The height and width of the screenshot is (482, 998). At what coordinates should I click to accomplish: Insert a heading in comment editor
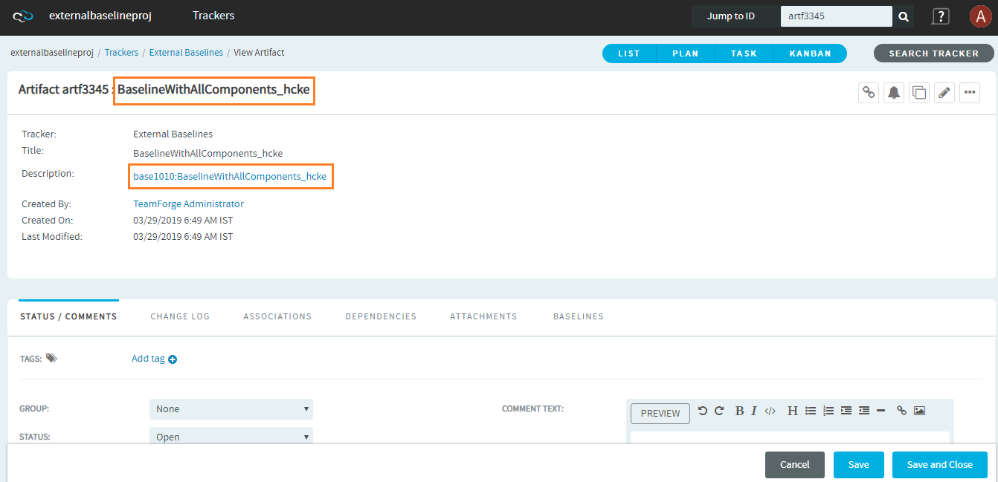(793, 411)
